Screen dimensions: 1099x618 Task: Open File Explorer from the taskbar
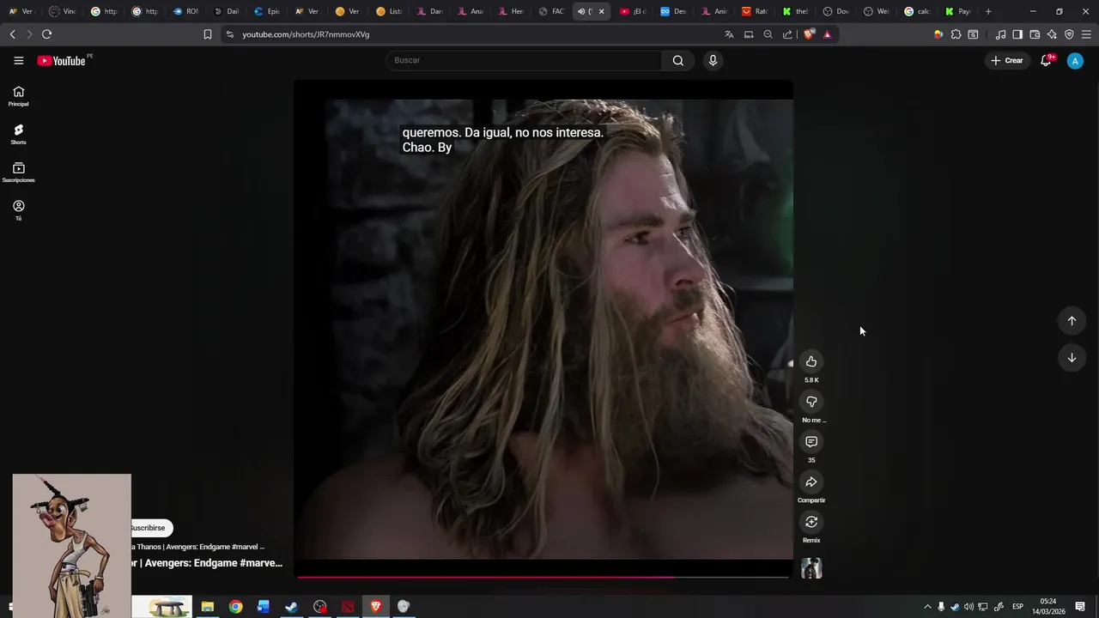[207, 607]
